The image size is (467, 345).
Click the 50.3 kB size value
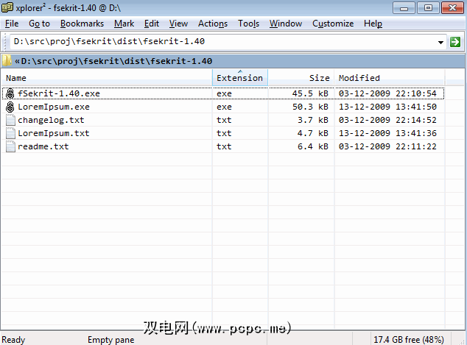coord(310,107)
